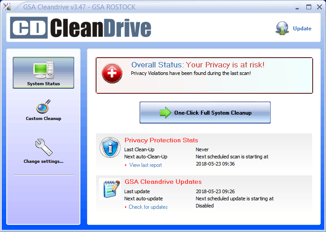Minimize the GSA Cleandrive window
The height and width of the screenshot is (232, 326).
tap(297, 7)
